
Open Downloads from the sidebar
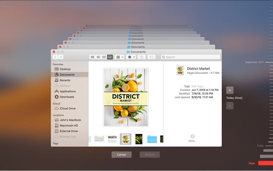point(67,97)
